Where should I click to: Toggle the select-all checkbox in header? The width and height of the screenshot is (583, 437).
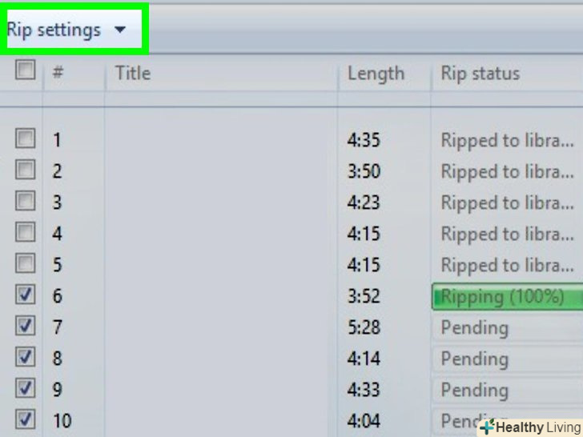pos(26,70)
